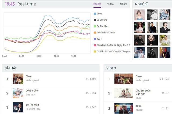Open the 1234 video thumbnail

coord(124,108)
